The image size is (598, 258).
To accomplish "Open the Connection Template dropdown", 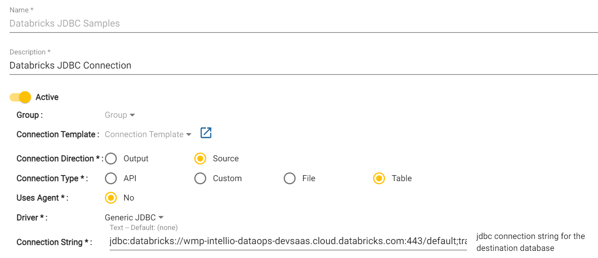I will pyautogui.click(x=148, y=134).
